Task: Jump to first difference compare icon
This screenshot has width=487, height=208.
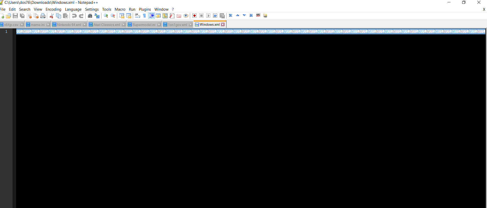Action: tap(231, 15)
